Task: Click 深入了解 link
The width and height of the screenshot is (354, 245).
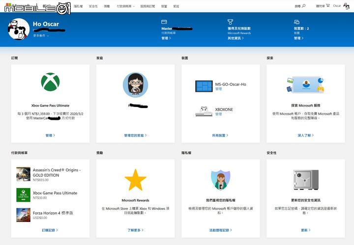Action: tap(306, 136)
